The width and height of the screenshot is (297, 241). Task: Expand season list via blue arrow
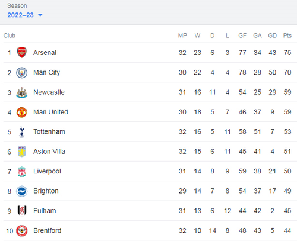[40, 15]
